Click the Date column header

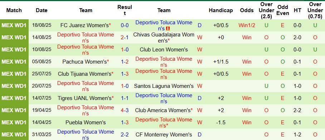pyautogui.click(x=42, y=10)
